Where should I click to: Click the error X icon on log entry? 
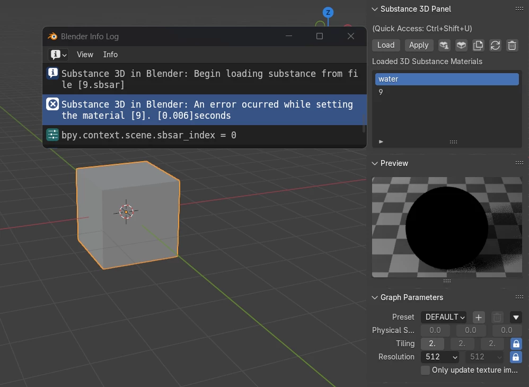click(x=52, y=104)
